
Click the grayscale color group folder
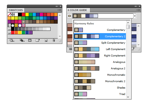(x=9, y=29)
